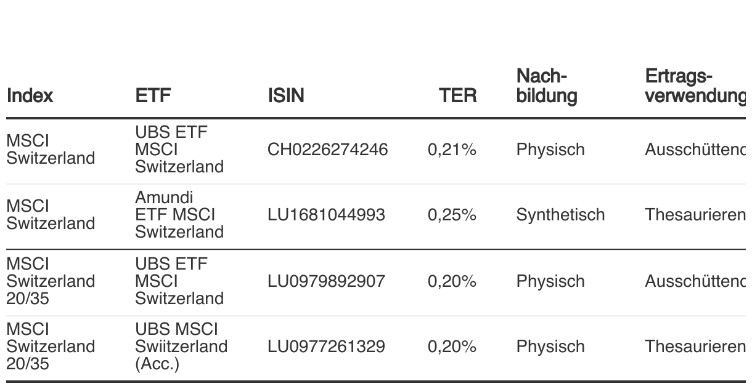
Task: Click the TER column header
Action: (457, 96)
